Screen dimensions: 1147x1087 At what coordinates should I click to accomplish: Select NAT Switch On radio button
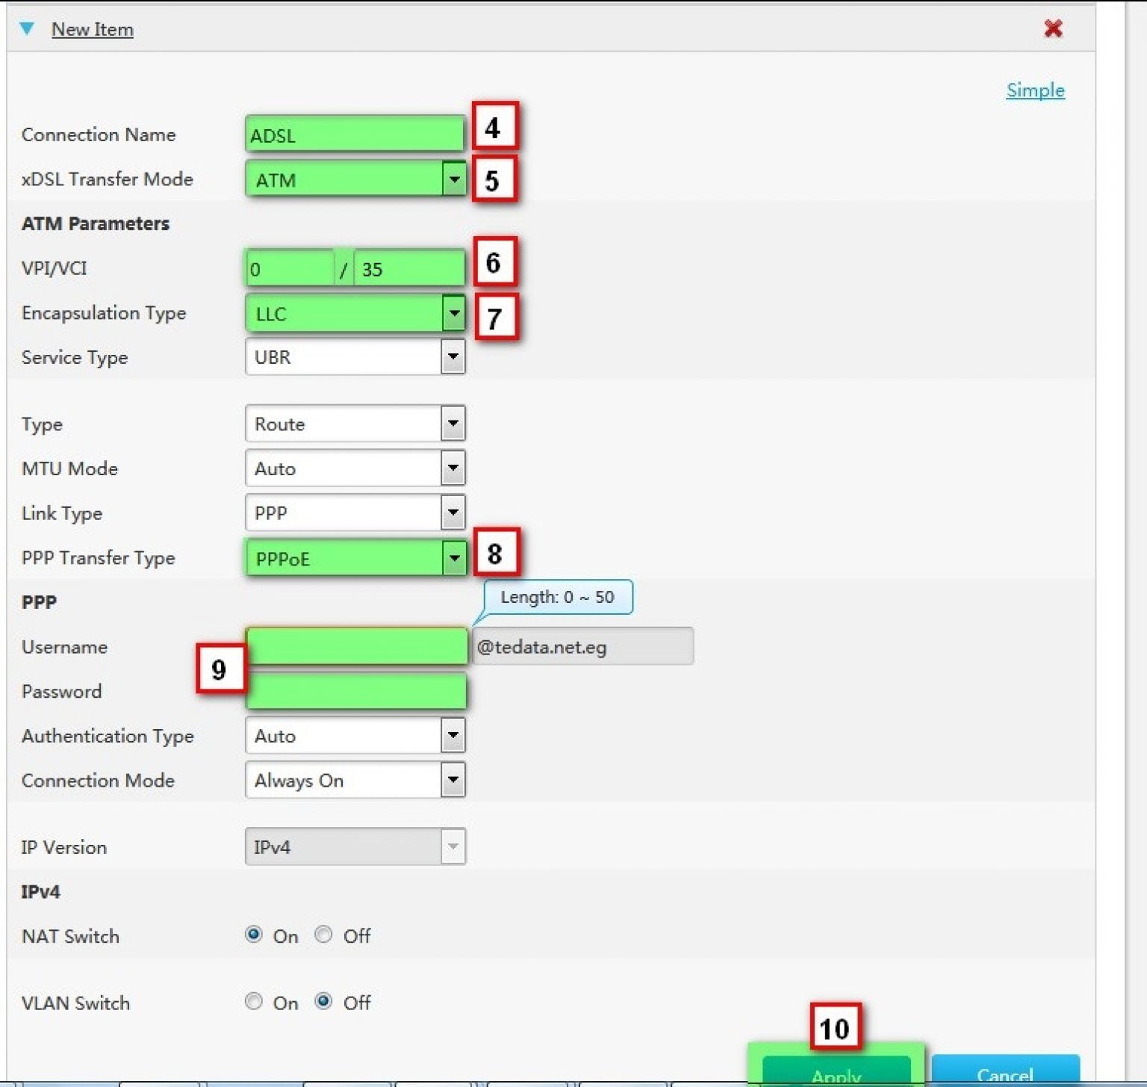[254, 935]
